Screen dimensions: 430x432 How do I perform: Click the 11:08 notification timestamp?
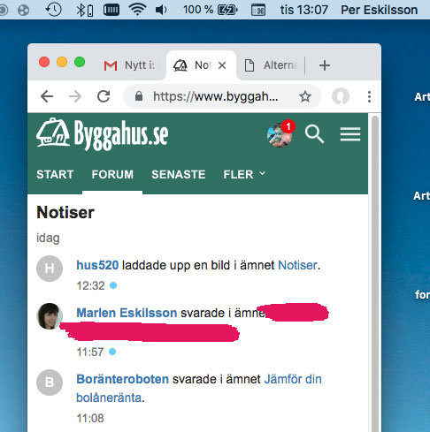coord(90,418)
